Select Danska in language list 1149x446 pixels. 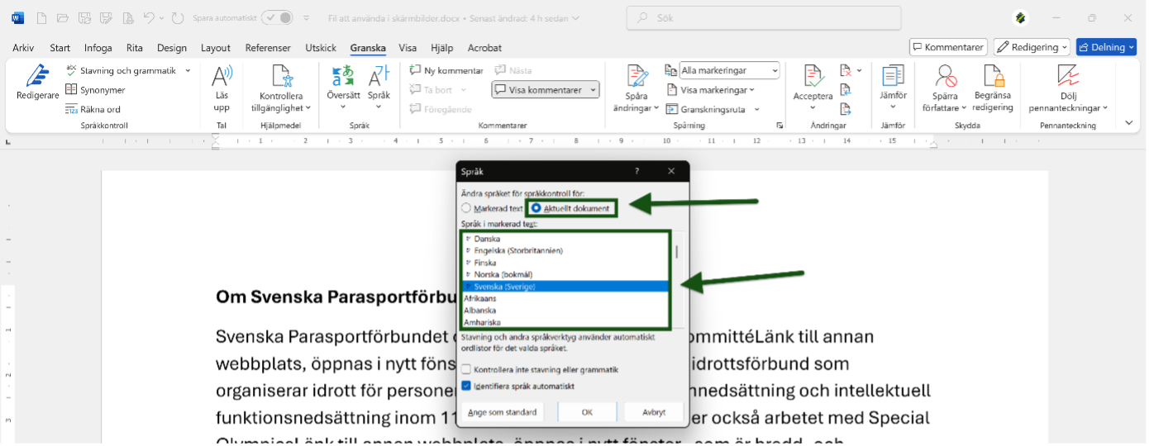(x=565, y=238)
